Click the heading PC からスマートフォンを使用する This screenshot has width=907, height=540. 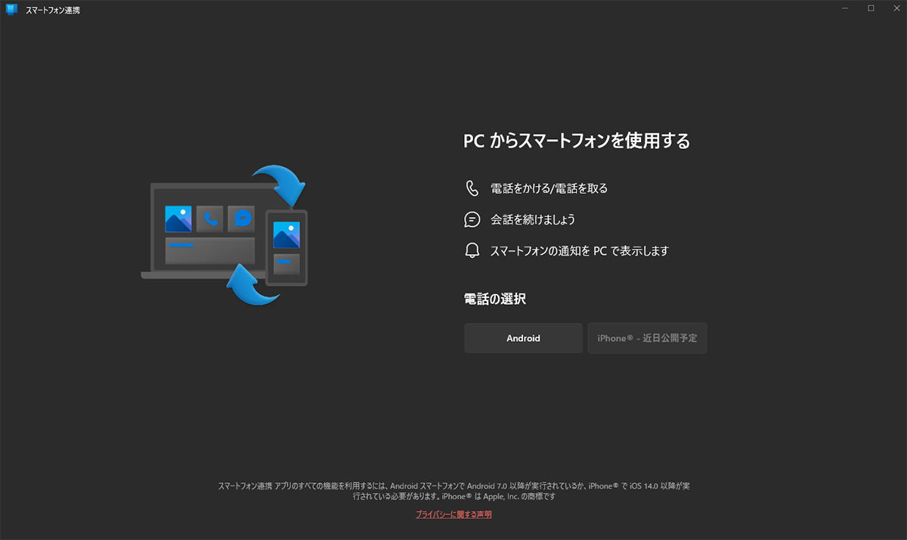point(577,141)
